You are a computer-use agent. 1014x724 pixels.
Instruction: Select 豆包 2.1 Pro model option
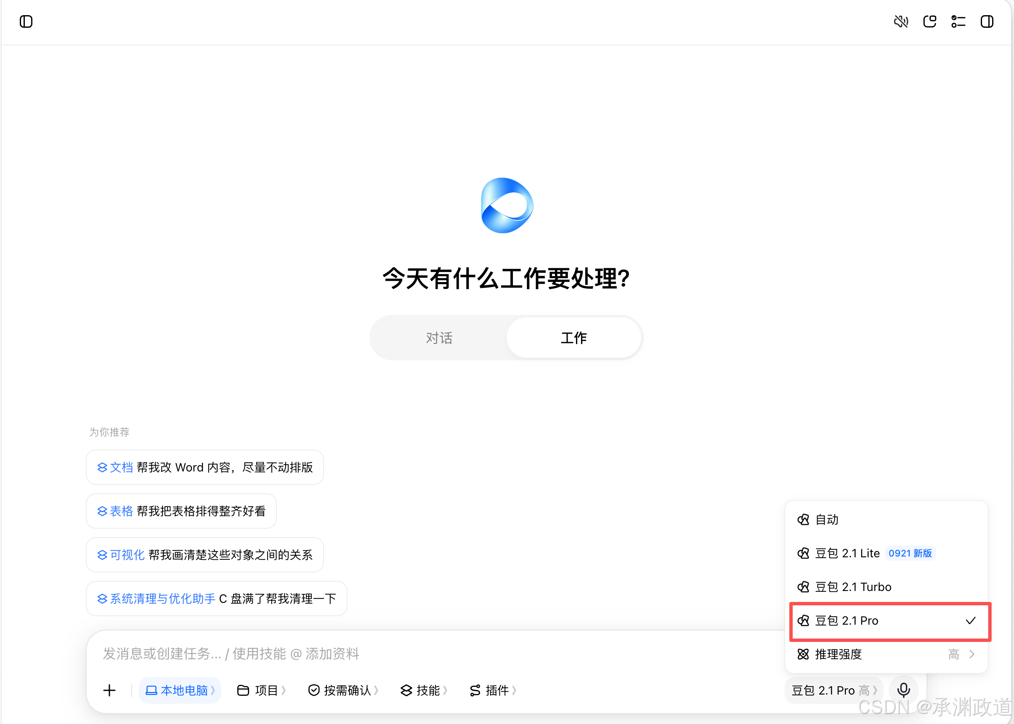887,620
